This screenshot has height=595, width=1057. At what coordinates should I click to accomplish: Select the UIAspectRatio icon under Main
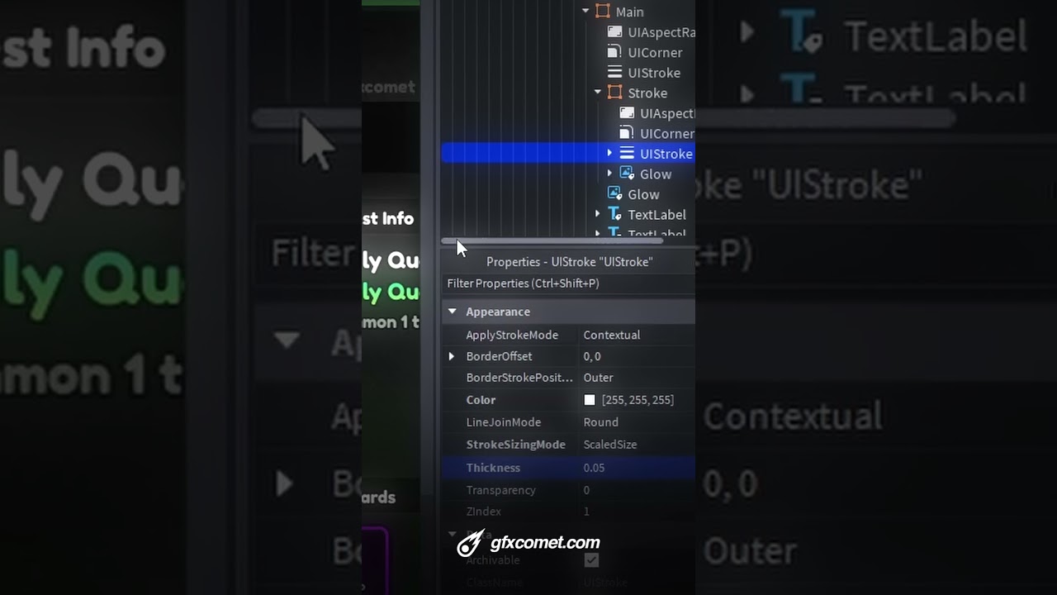click(x=614, y=32)
